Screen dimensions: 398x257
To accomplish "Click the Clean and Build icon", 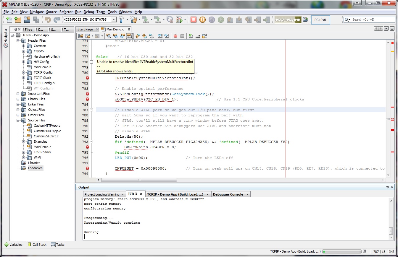I will (133, 19).
